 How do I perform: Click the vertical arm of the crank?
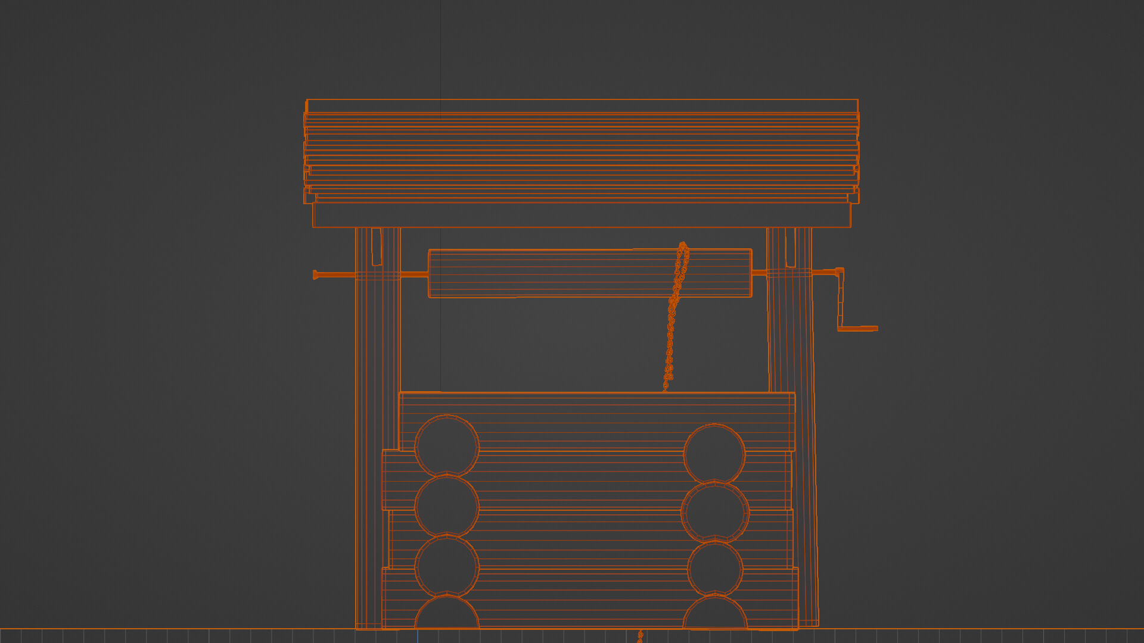coord(841,301)
